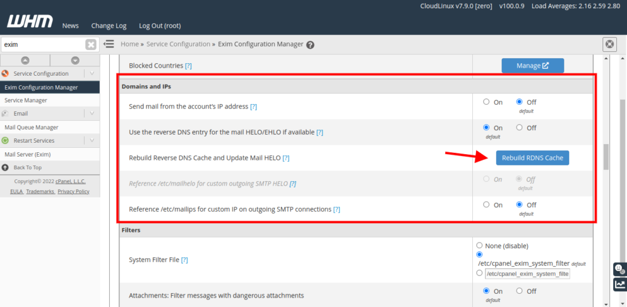Click the scrollbar down arrow
The width and height of the screenshot is (627, 307).
606,304
